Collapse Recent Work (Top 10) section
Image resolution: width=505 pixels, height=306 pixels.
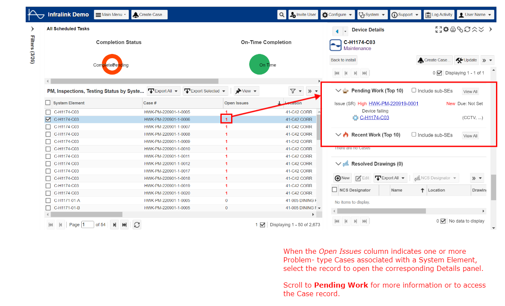[x=338, y=135]
